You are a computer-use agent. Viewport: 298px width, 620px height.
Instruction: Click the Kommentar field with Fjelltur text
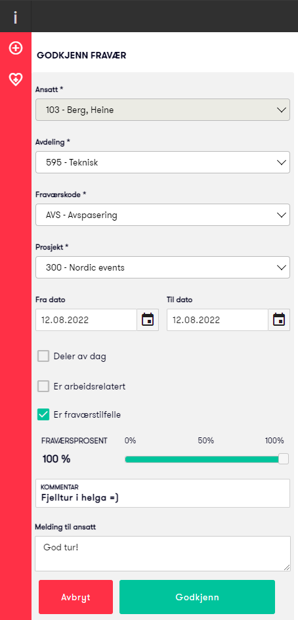tap(163, 493)
